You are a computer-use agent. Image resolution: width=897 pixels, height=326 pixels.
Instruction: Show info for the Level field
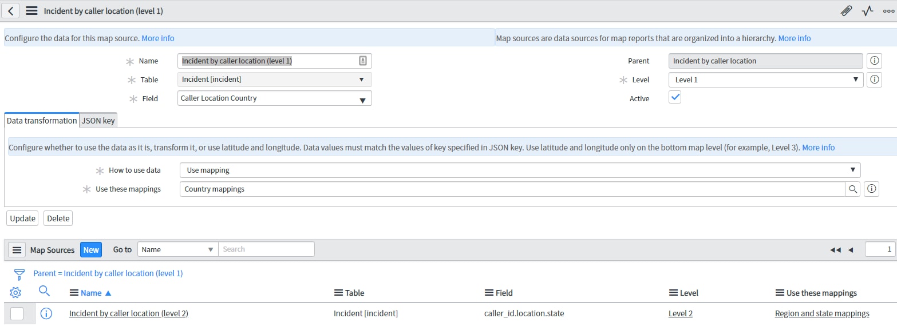point(874,79)
